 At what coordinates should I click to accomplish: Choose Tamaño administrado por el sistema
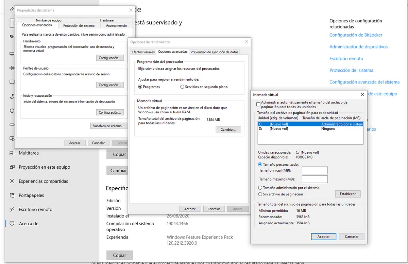pos(260,188)
